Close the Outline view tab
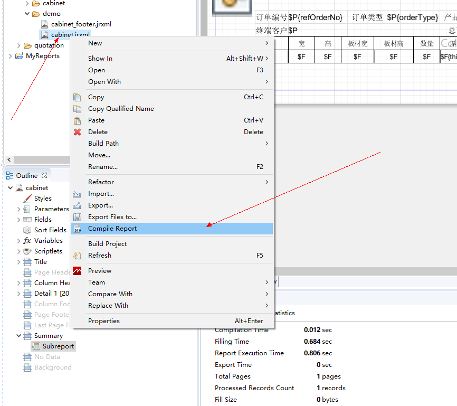This screenshot has height=406, width=457. tap(44, 175)
